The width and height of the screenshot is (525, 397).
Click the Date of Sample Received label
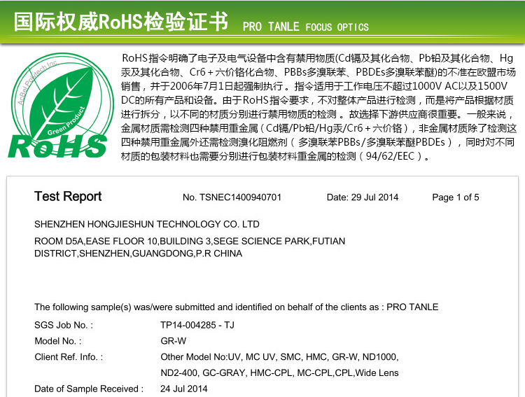pyautogui.click(x=89, y=389)
